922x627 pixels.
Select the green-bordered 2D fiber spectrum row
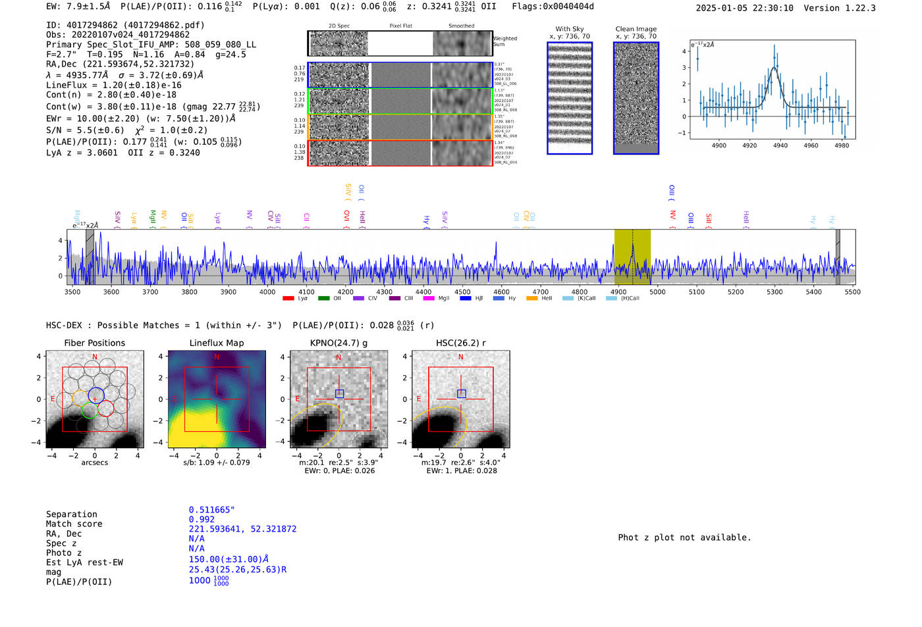[400, 101]
